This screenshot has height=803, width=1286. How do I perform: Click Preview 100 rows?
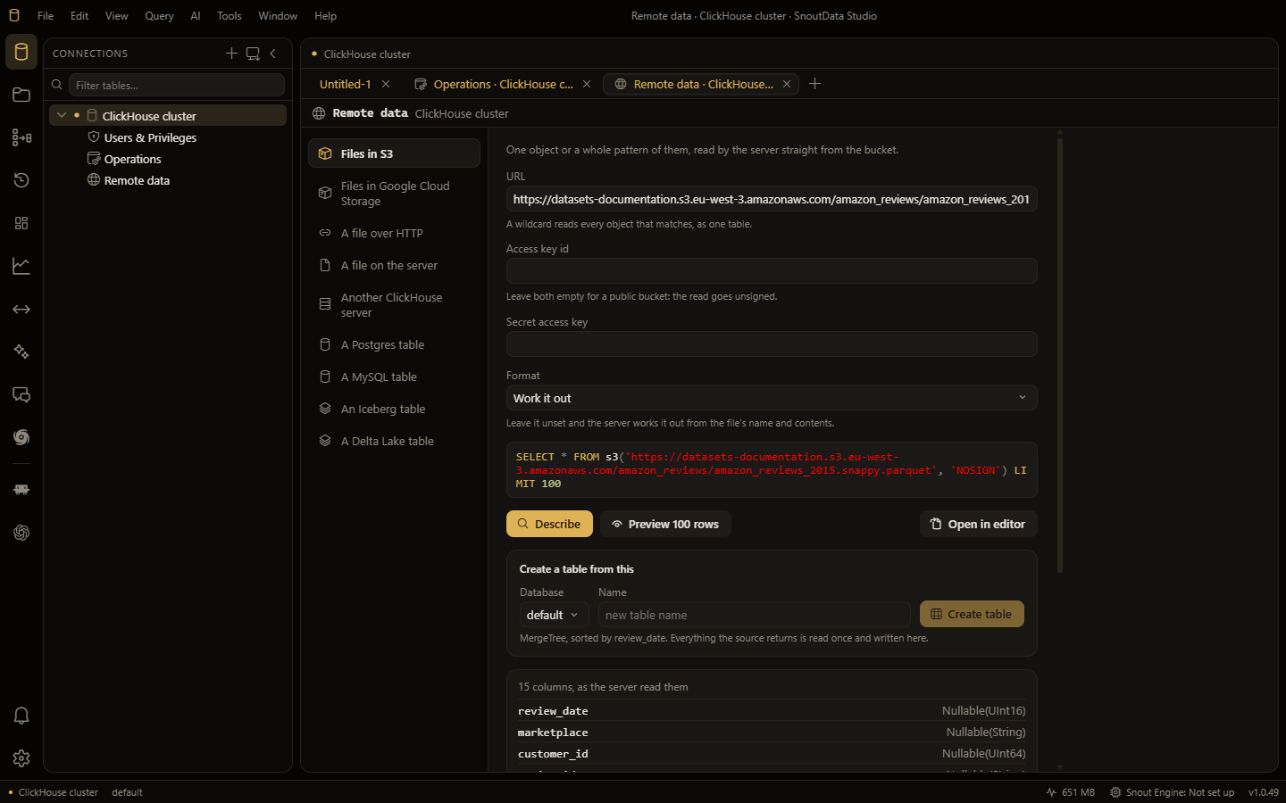[665, 524]
